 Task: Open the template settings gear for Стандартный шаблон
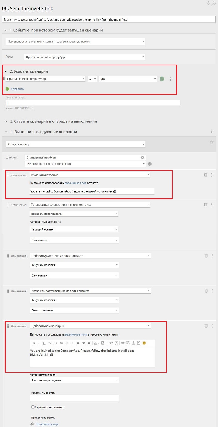(x=143, y=157)
